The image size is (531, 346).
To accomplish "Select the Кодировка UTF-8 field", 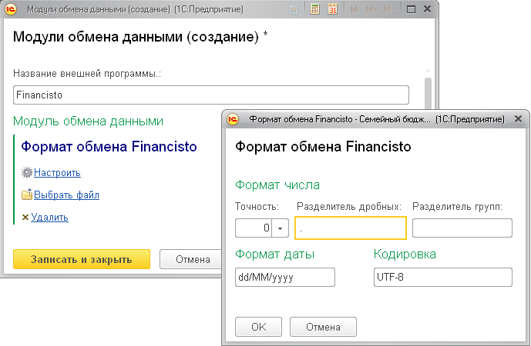I will point(443,277).
